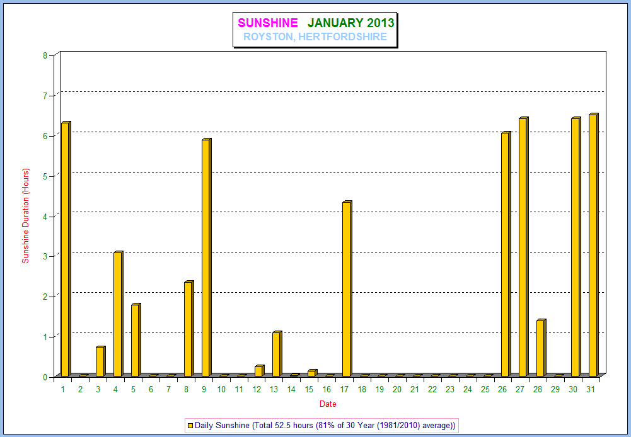
Task: Click x-axis date label '20'
Action: [x=397, y=389]
